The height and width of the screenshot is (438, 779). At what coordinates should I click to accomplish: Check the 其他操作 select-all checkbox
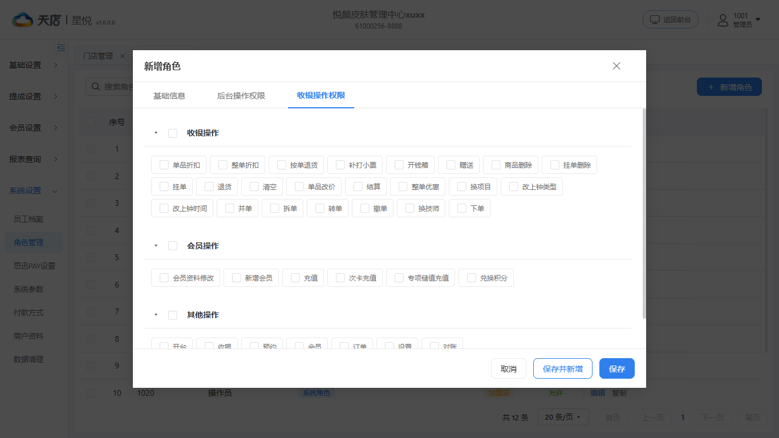[x=173, y=315]
